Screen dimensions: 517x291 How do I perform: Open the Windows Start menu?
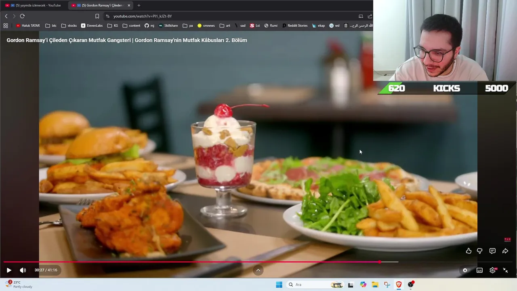279,285
